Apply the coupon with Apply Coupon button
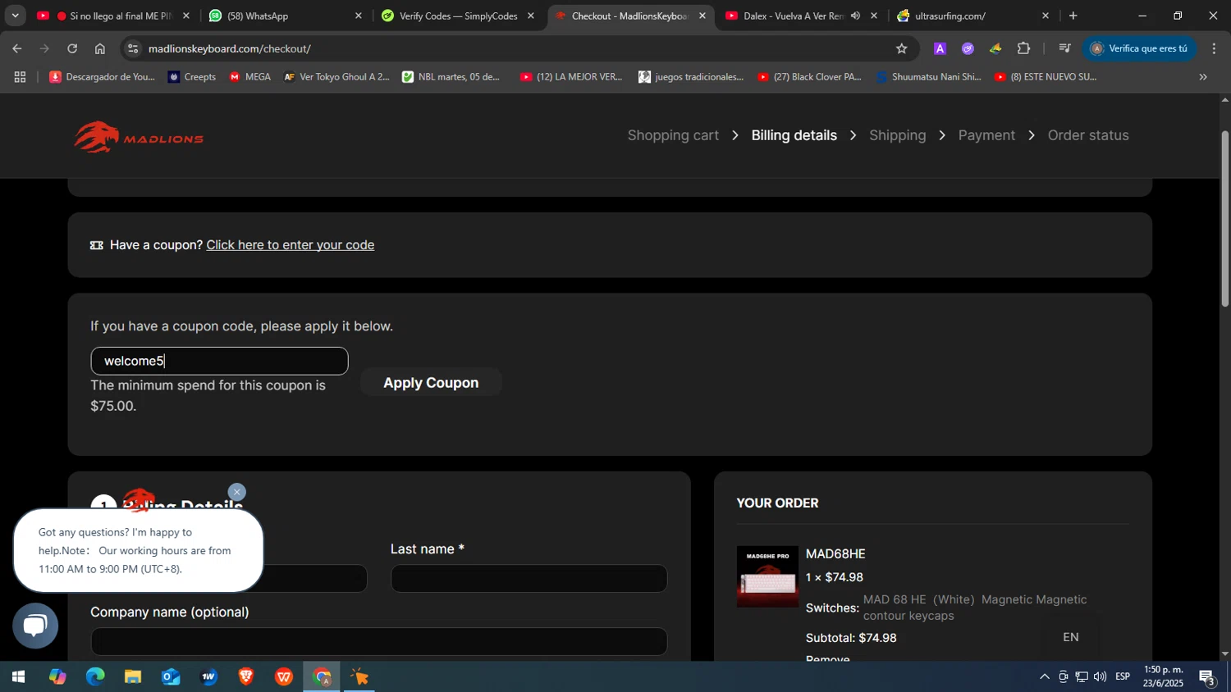Viewport: 1231px width, 692px height. click(x=431, y=383)
